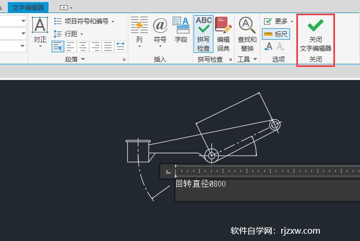Apply left paragraph alignment icon

coord(70,47)
